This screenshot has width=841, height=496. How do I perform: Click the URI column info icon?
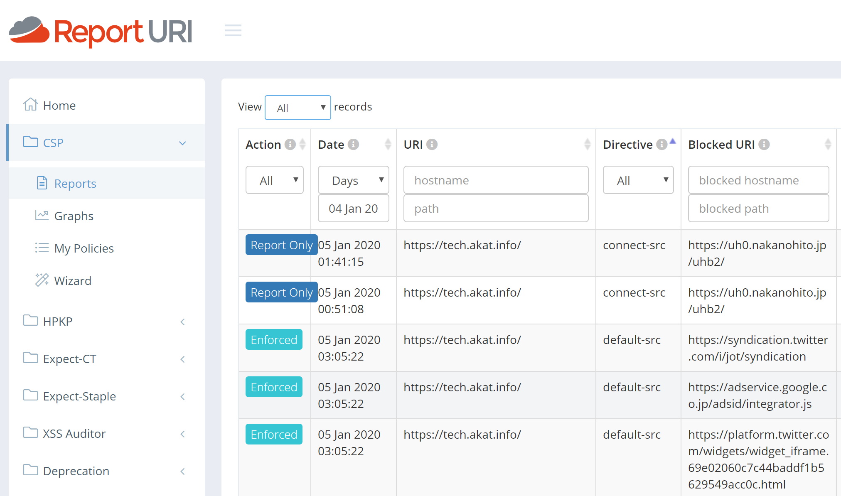click(432, 144)
